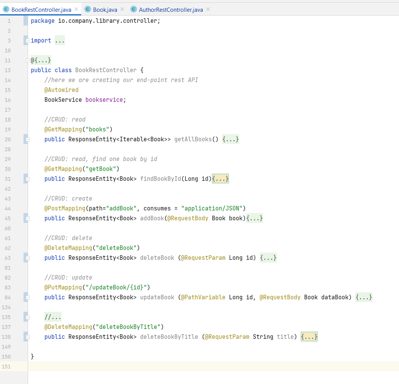Click the @PathVariable annotation

[x=203, y=297]
